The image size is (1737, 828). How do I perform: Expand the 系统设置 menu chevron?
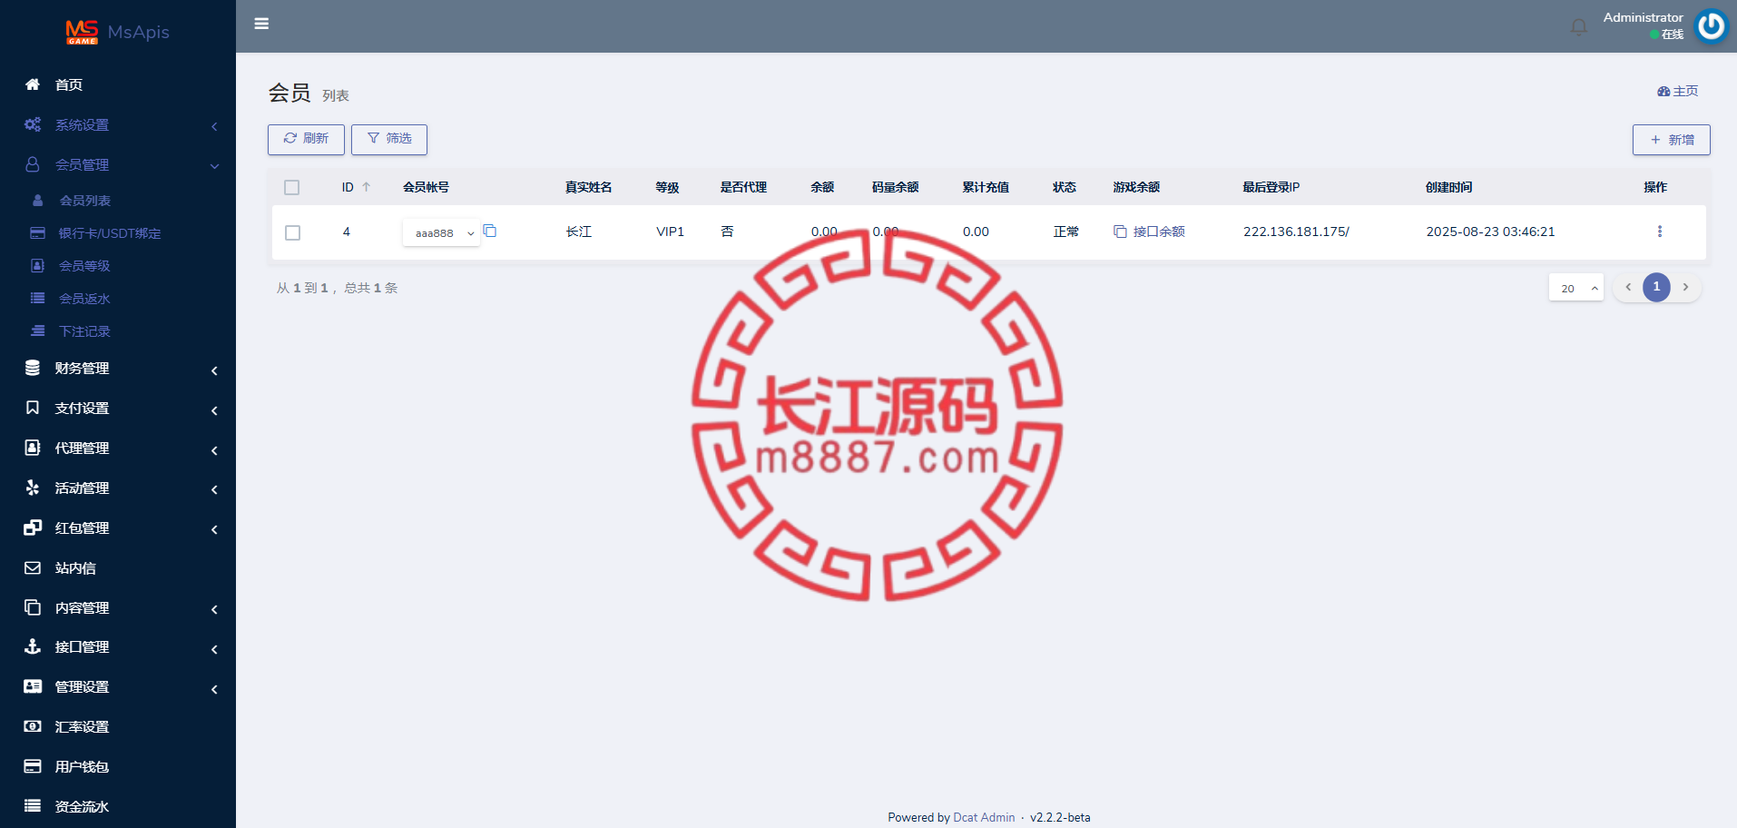[x=214, y=126]
